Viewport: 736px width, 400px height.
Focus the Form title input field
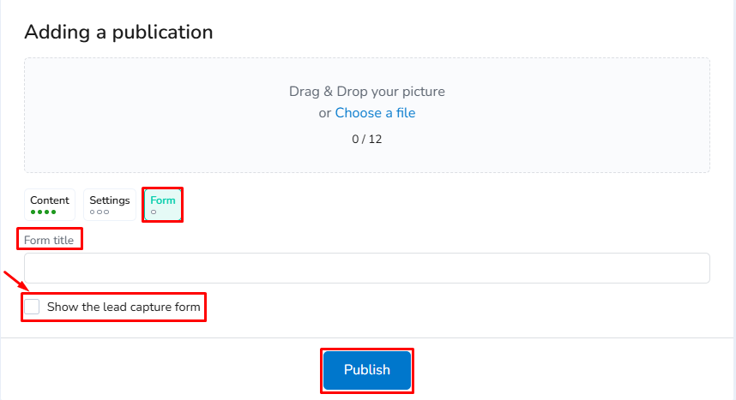(x=367, y=268)
